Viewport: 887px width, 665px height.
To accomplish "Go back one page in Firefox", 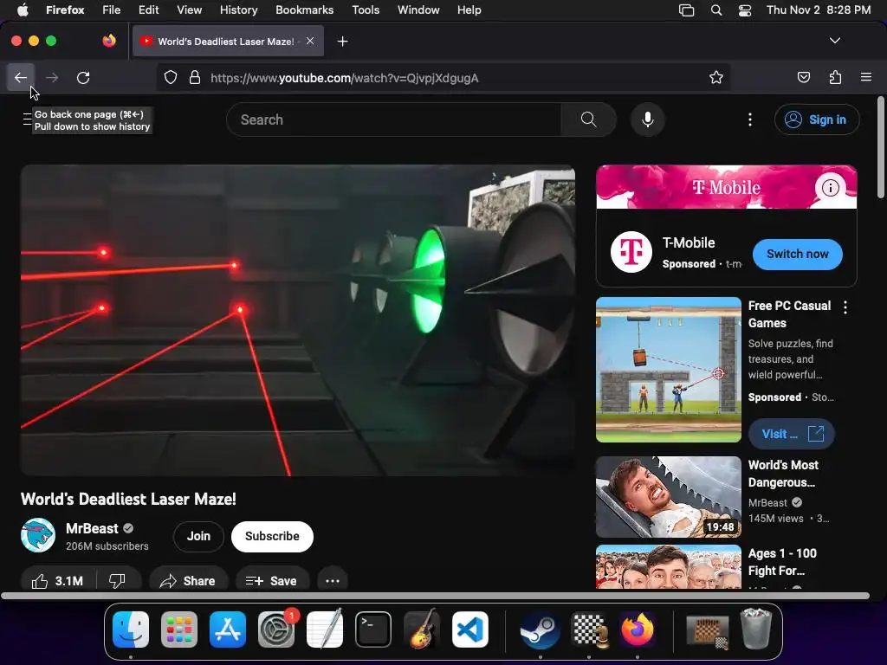I will [21, 77].
